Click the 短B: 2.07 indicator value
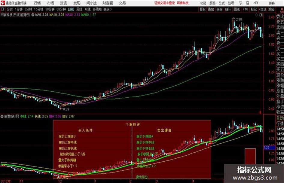Viewport: 284px width, 183px height. (x=69, y=116)
